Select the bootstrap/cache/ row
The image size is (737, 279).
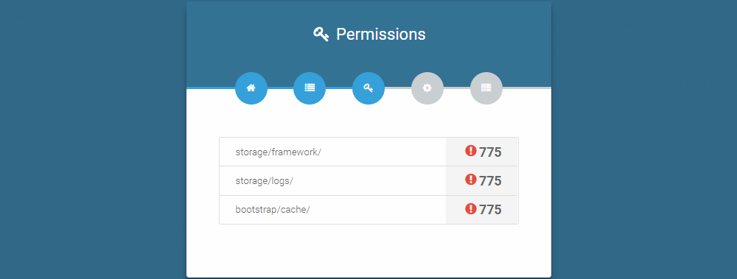click(368, 210)
